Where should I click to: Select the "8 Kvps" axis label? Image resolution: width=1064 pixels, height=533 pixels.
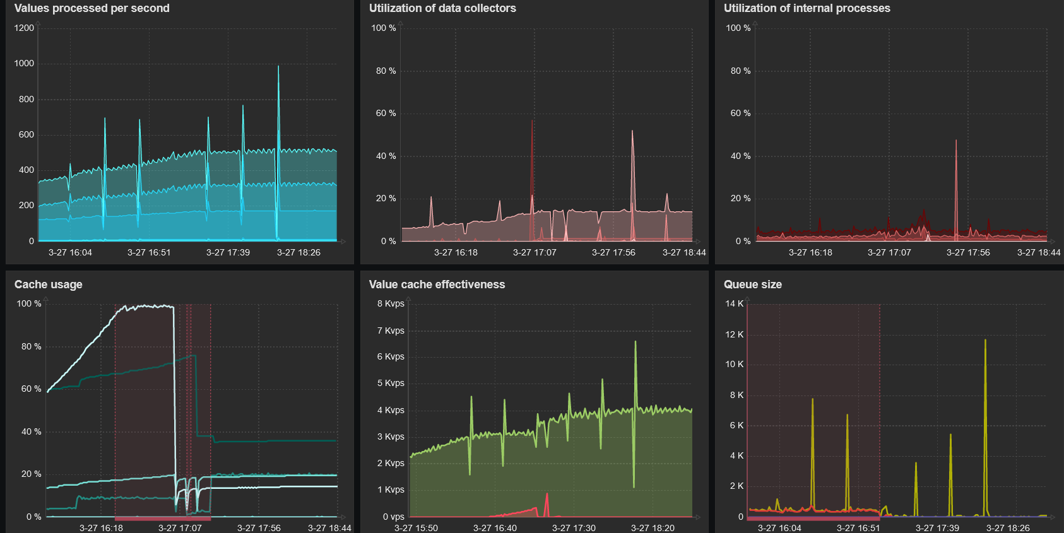tap(391, 303)
